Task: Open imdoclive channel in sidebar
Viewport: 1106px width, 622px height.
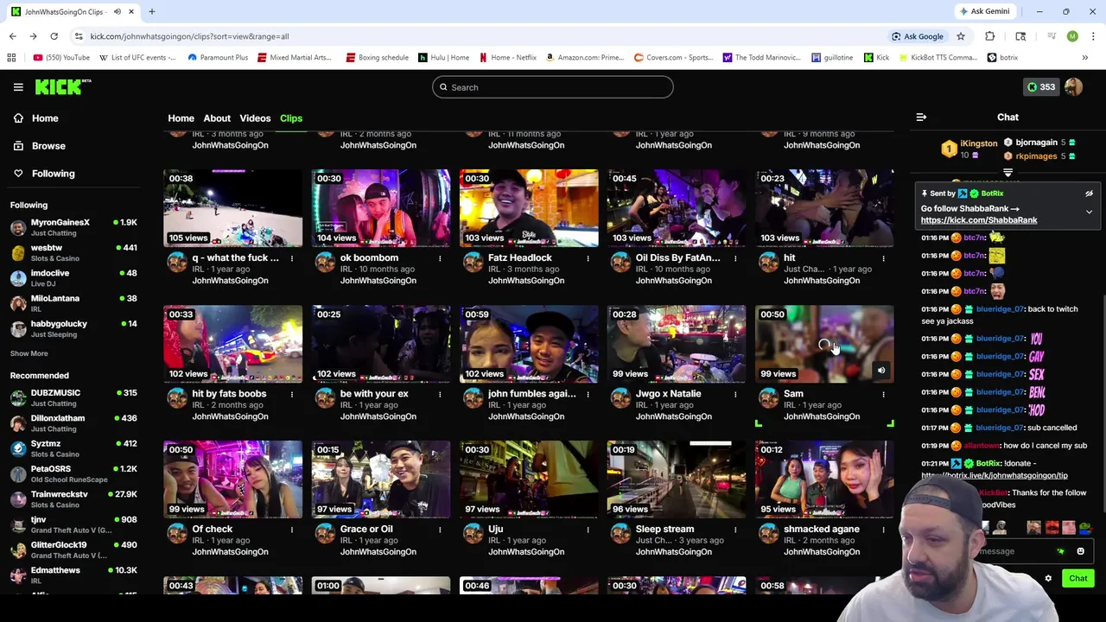Action: click(73, 278)
